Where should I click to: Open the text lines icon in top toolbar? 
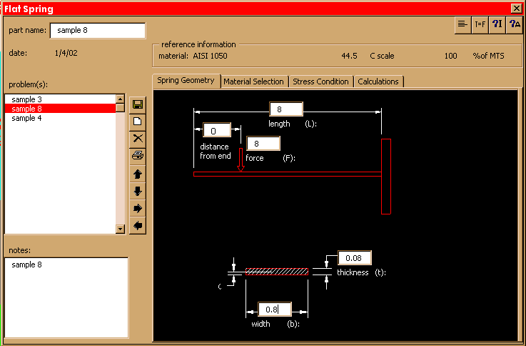[x=463, y=24]
